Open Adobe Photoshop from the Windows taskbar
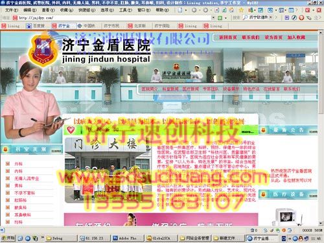Screen dimensions: 324x243 pos(128,238)
